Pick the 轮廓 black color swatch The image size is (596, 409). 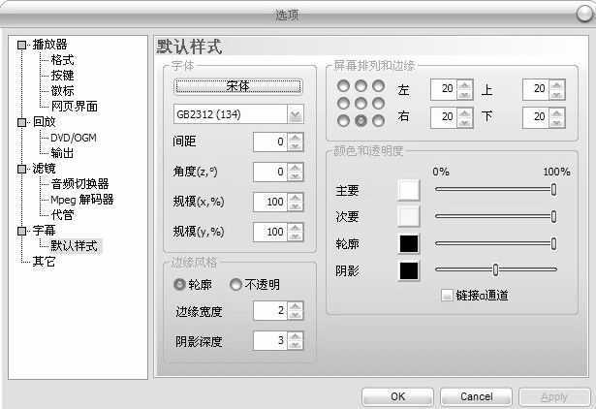(408, 243)
